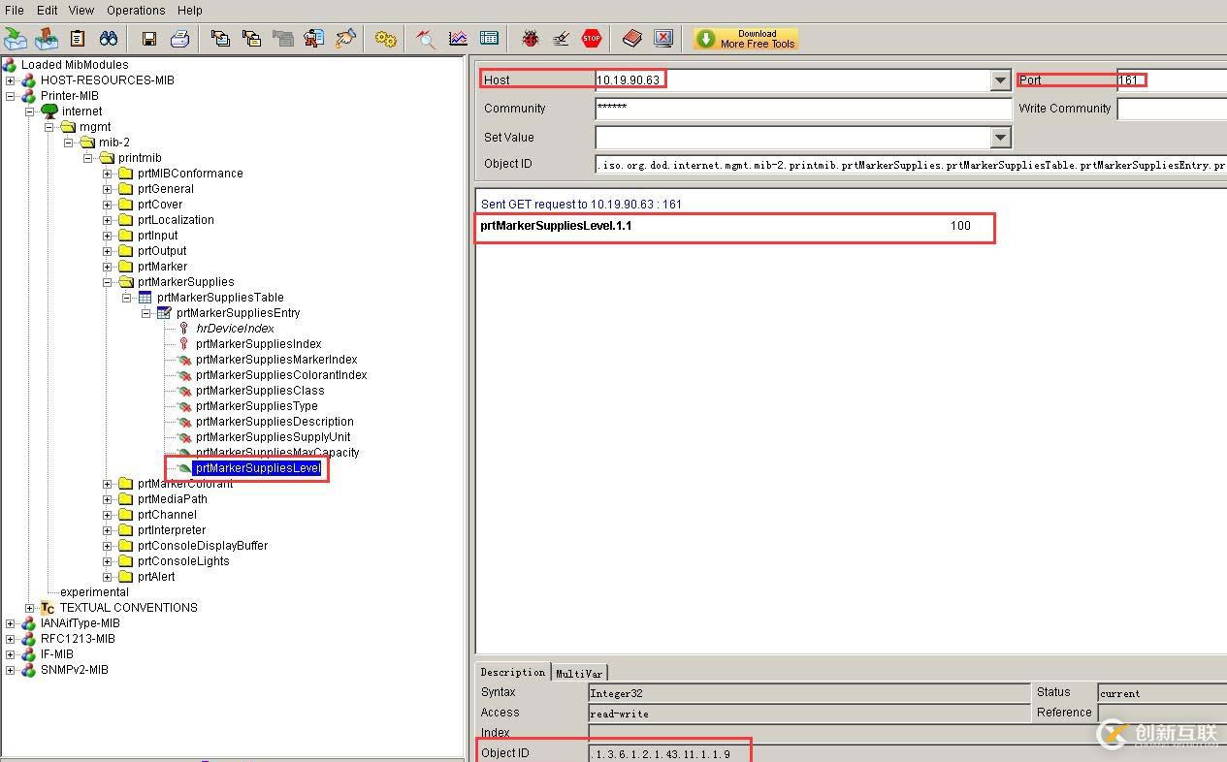Select prtMarkerSuppliesDescription in the tree
Screen dimensions: 1227x762
pos(274,422)
